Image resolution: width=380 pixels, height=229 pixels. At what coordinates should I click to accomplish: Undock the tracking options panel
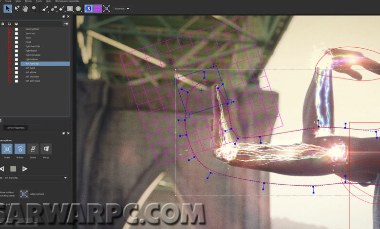click(x=64, y=134)
